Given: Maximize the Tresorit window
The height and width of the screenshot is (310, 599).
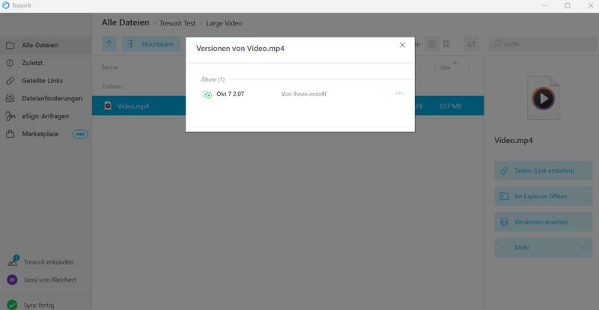Looking at the screenshot, I should pos(568,5).
